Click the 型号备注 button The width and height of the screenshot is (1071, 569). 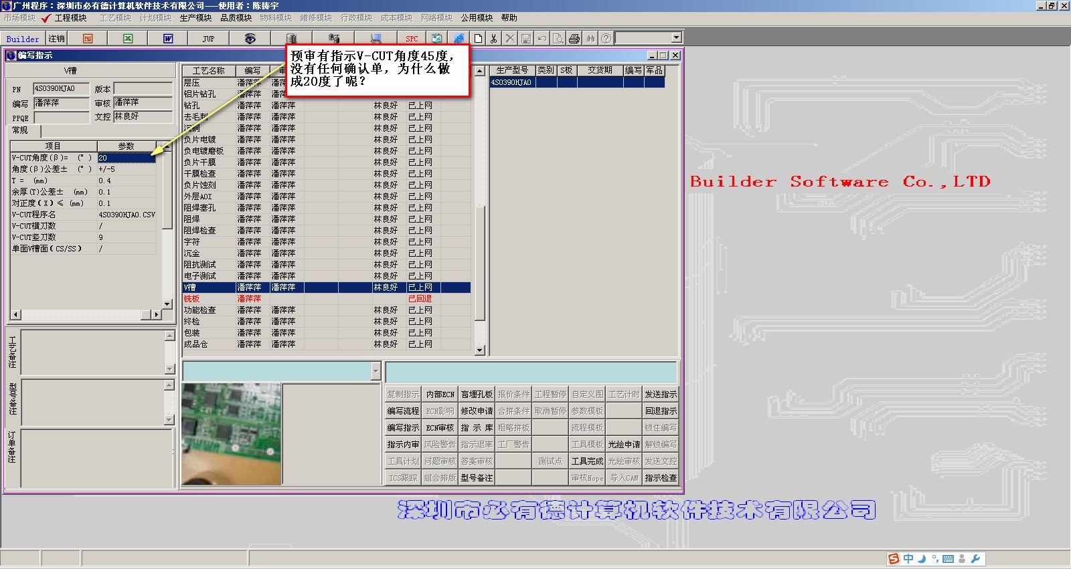coord(477,478)
